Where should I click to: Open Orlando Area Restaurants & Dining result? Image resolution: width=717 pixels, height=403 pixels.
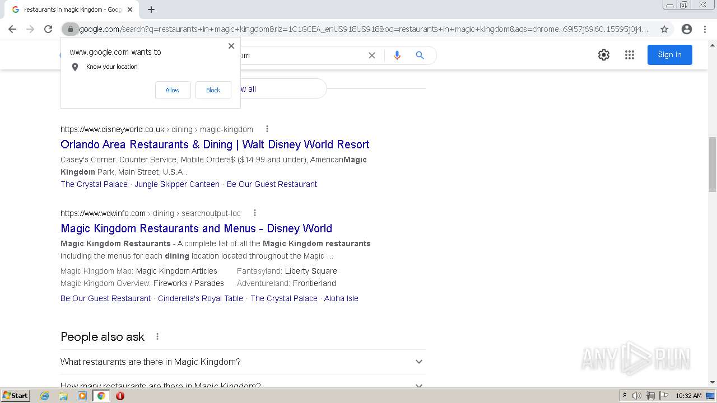click(x=215, y=144)
